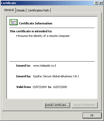Click the certificate icon beside Certificate Information
104x121 pixels.
point(13,22)
